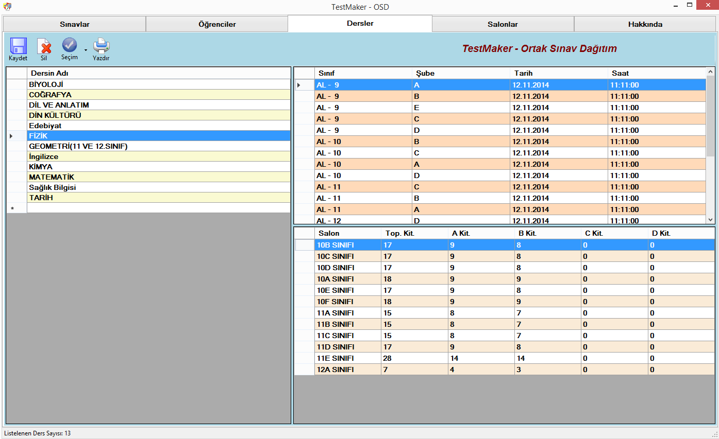Switch to the Sınavlar tab
The image size is (719, 439).
75,24
